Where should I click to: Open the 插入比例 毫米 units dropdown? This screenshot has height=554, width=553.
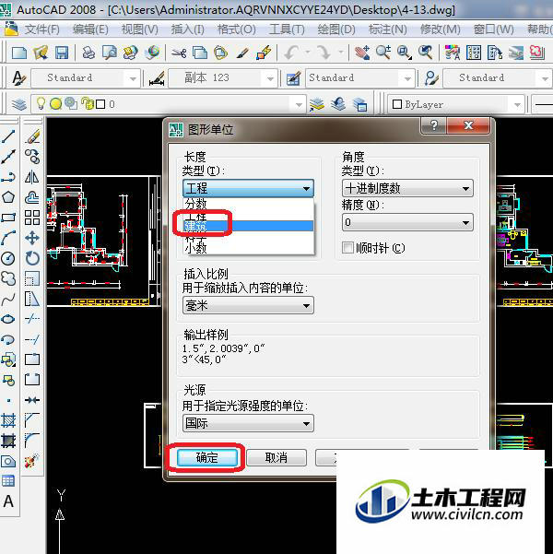pyautogui.click(x=248, y=305)
